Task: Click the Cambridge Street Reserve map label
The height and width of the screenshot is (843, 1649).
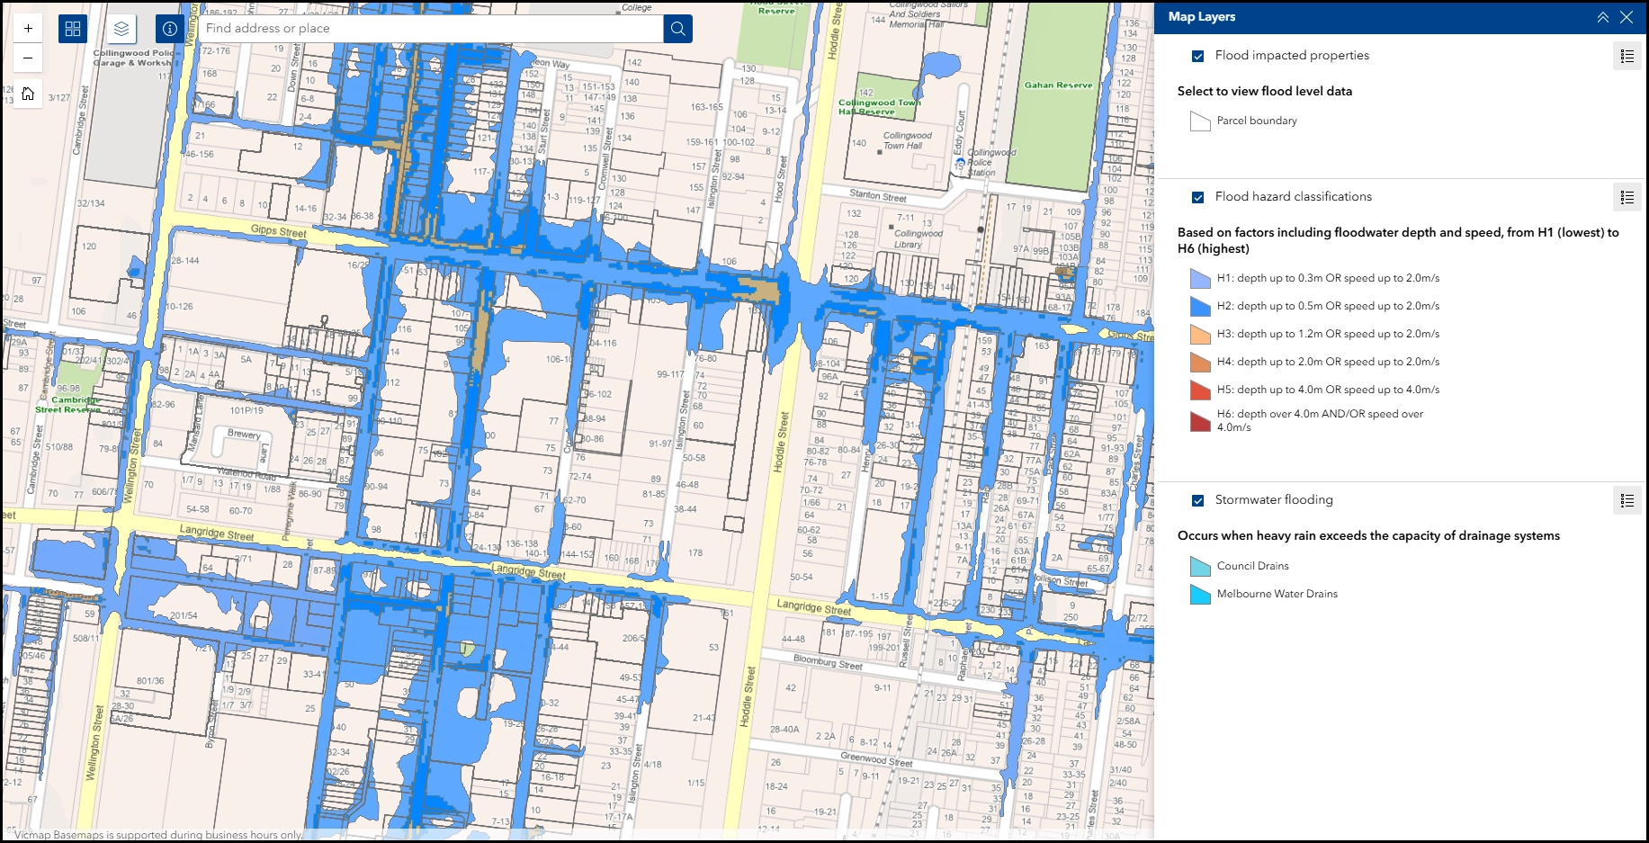Action: click(70, 405)
